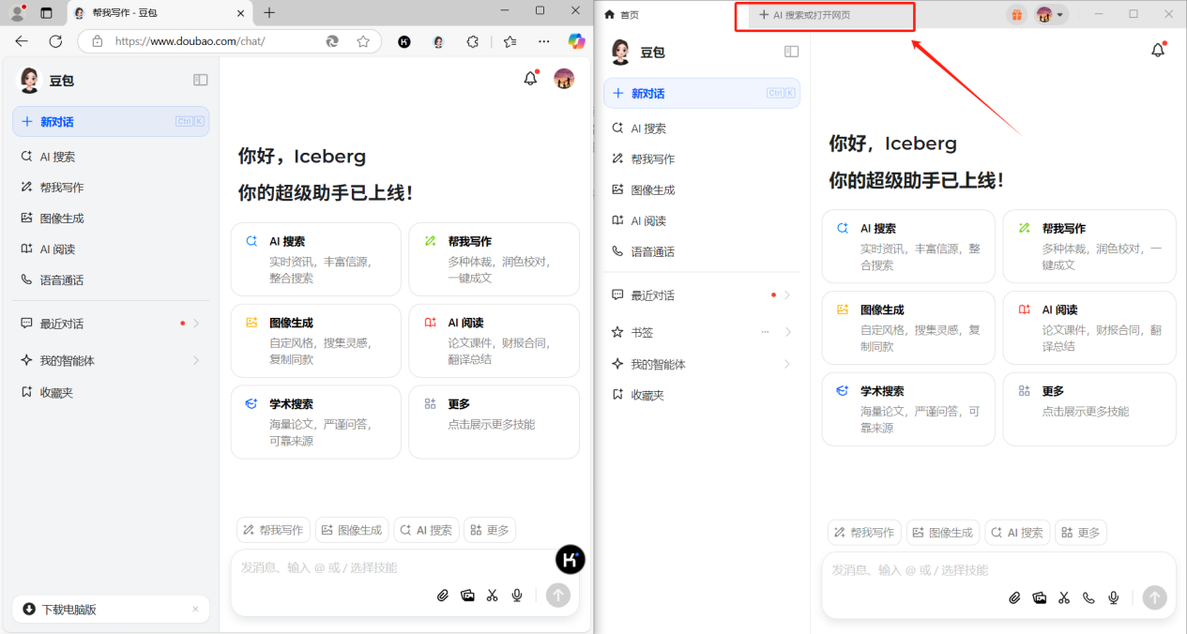Click the send arrow in browser window
1187x634 pixels.
[x=558, y=596]
